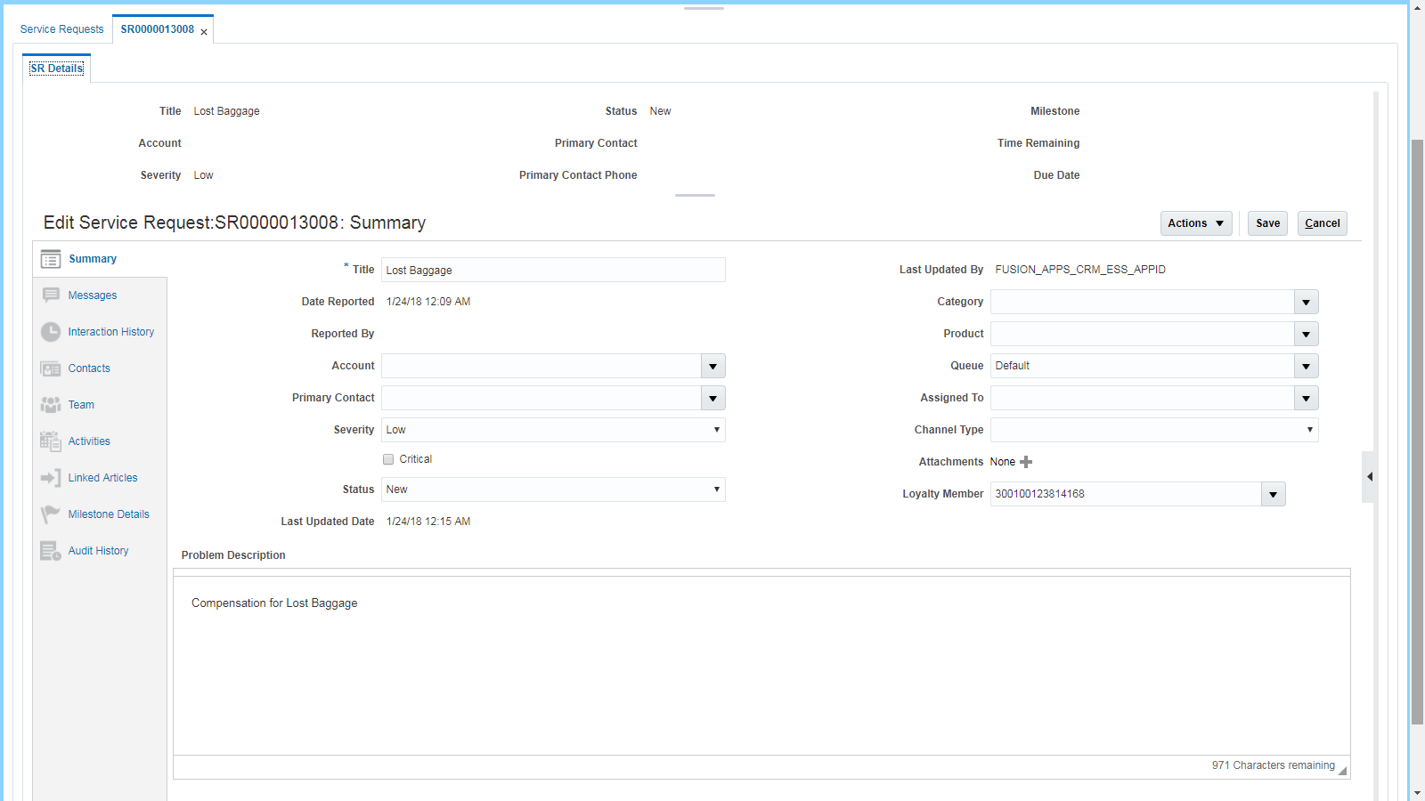Open the Activities panel icon

(x=51, y=441)
